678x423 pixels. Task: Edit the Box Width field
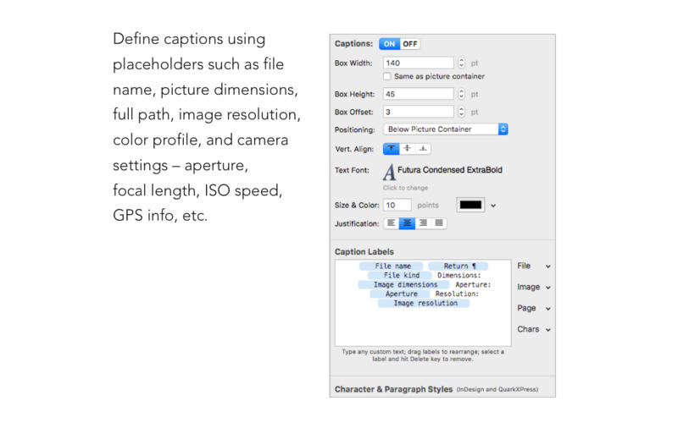coord(418,63)
